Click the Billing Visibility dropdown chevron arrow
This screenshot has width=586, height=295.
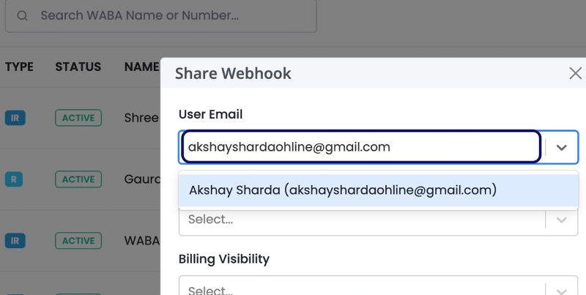click(562, 289)
